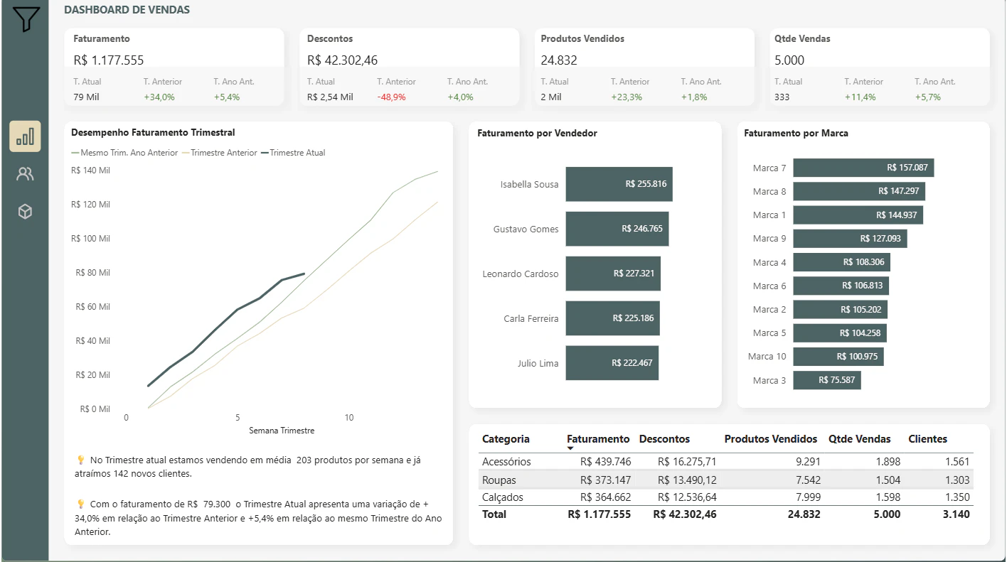Click the red -48,9% discount variation
Image resolution: width=1007 pixels, height=562 pixels.
click(x=391, y=97)
